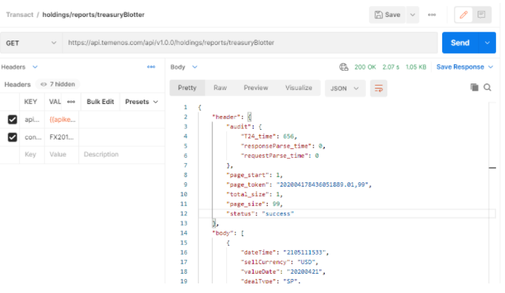Screen dimensions: 505x293
Task: Click the response scrollbar marker
Action: (x=492, y=168)
